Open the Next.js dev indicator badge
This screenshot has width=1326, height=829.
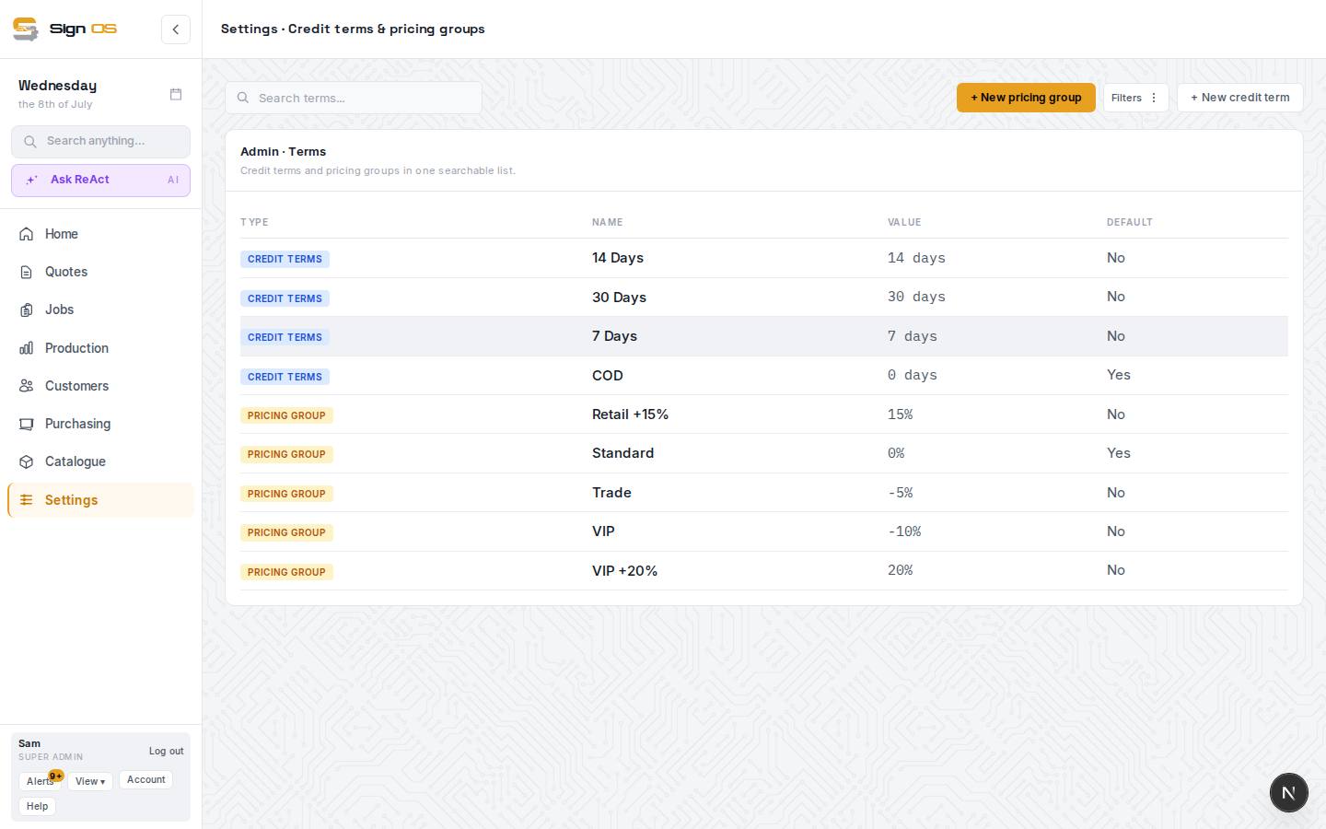(x=1289, y=792)
